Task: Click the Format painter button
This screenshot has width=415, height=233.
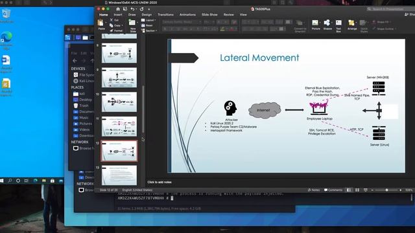Action: (116, 30)
